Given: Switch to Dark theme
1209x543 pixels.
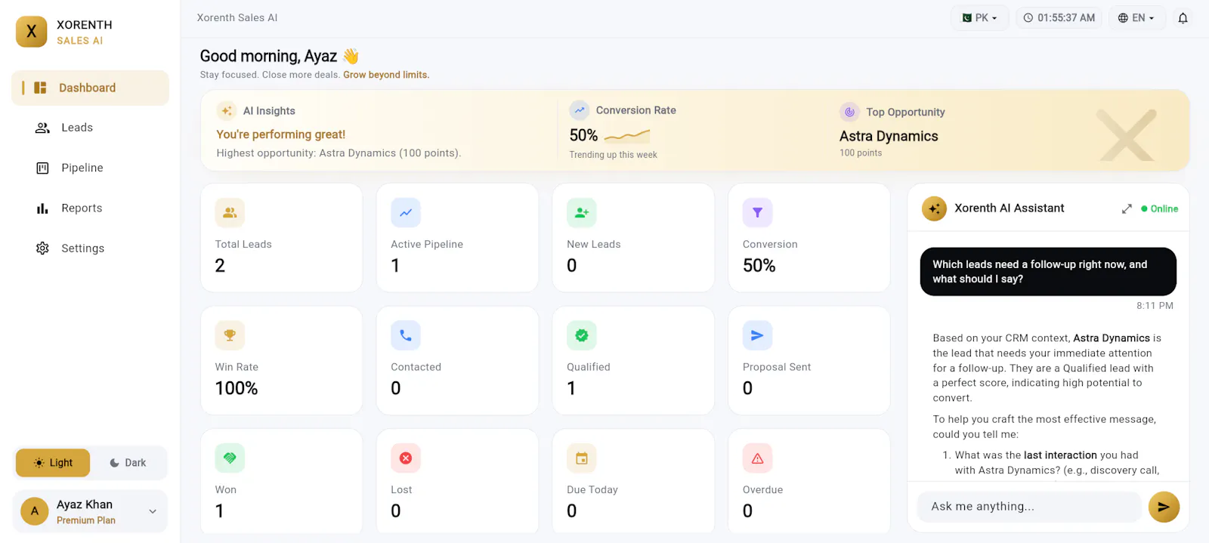Looking at the screenshot, I should pyautogui.click(x=128, y=463).
